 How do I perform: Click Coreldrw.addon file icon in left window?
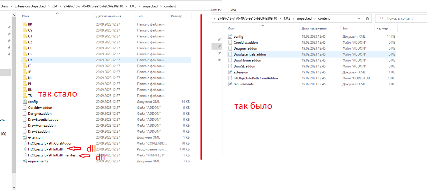(x=25, y=108)
